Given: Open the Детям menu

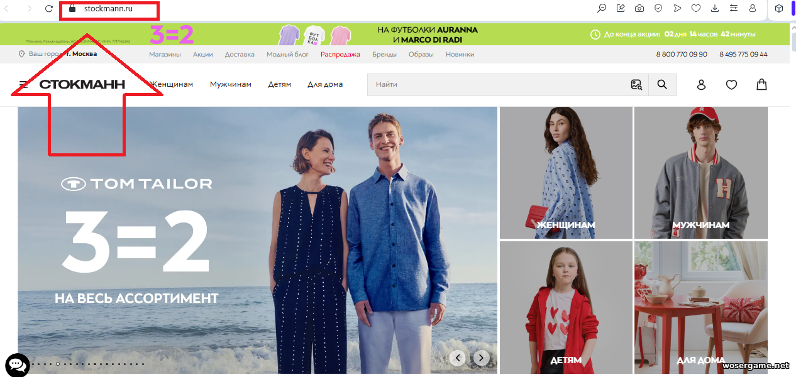Looking at the screenshot, I should pyautogui.click(x=280, y=84).
